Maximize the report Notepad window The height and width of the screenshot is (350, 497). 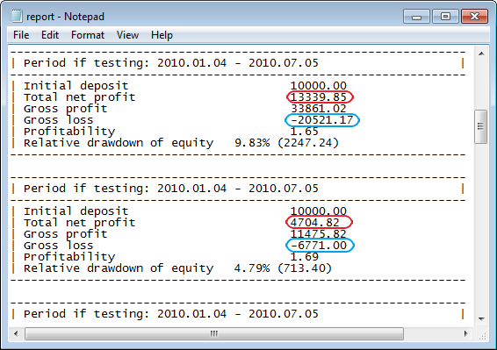(445, 17)
